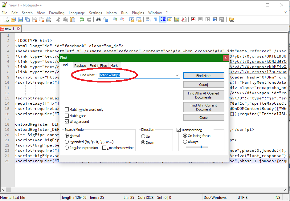Click the Replace toolbar icon
The height and width of the screenshot is (201, 290).
(106, 19)
